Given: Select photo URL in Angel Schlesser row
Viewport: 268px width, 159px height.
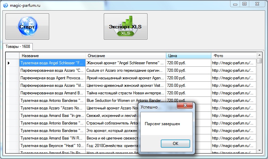Looking at the screenshot, I should (234, 63).
